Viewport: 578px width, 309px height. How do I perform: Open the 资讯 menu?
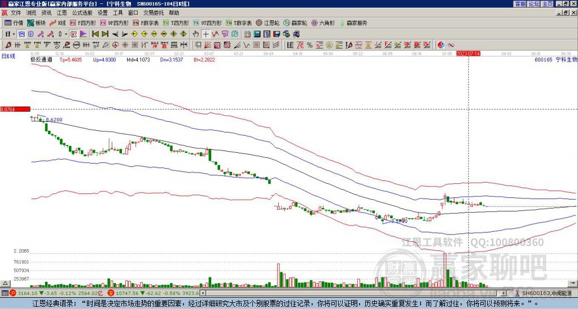46,13
